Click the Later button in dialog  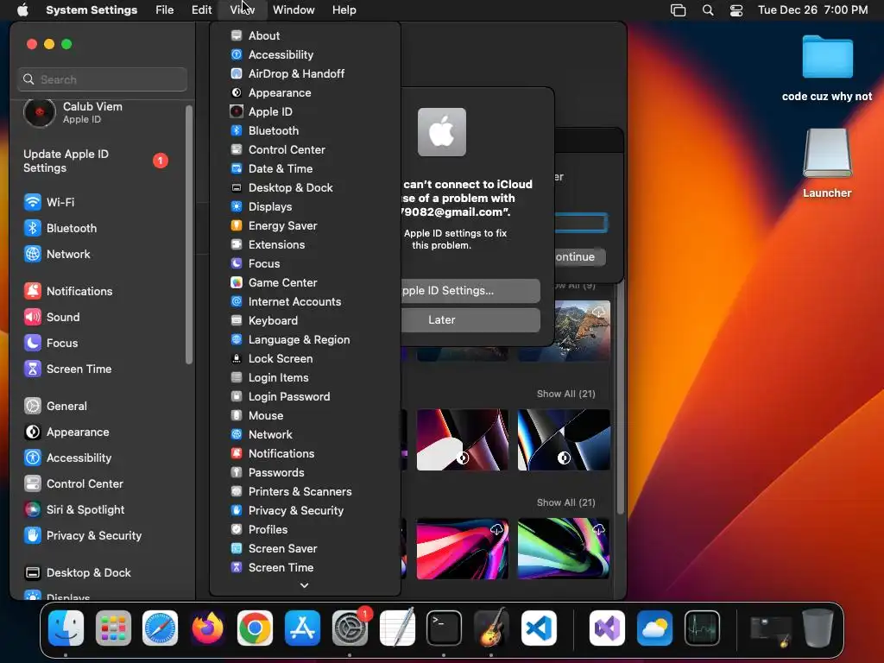[470, 319]
